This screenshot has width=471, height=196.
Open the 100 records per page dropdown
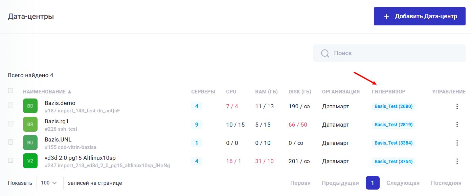tap(50, 183)
